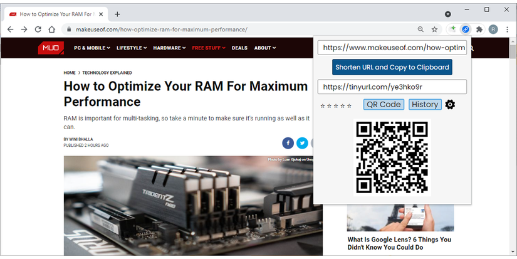Viewport: 517px width, 259px height.
Task: Reload the current page
Action: coord(38,29)
